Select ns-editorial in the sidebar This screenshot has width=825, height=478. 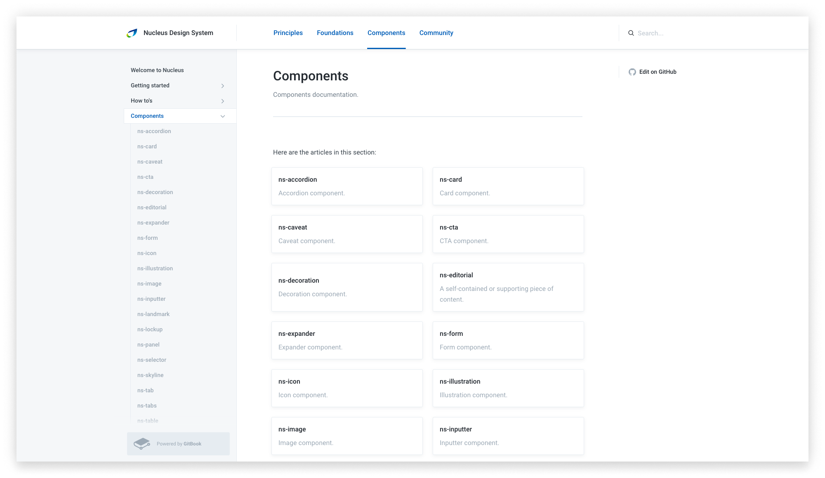(x=152, y=207)
